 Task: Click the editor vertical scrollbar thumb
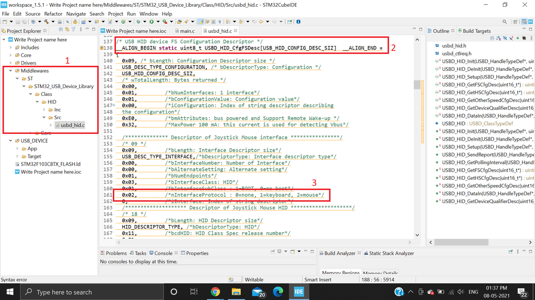[x=417, y=84]
